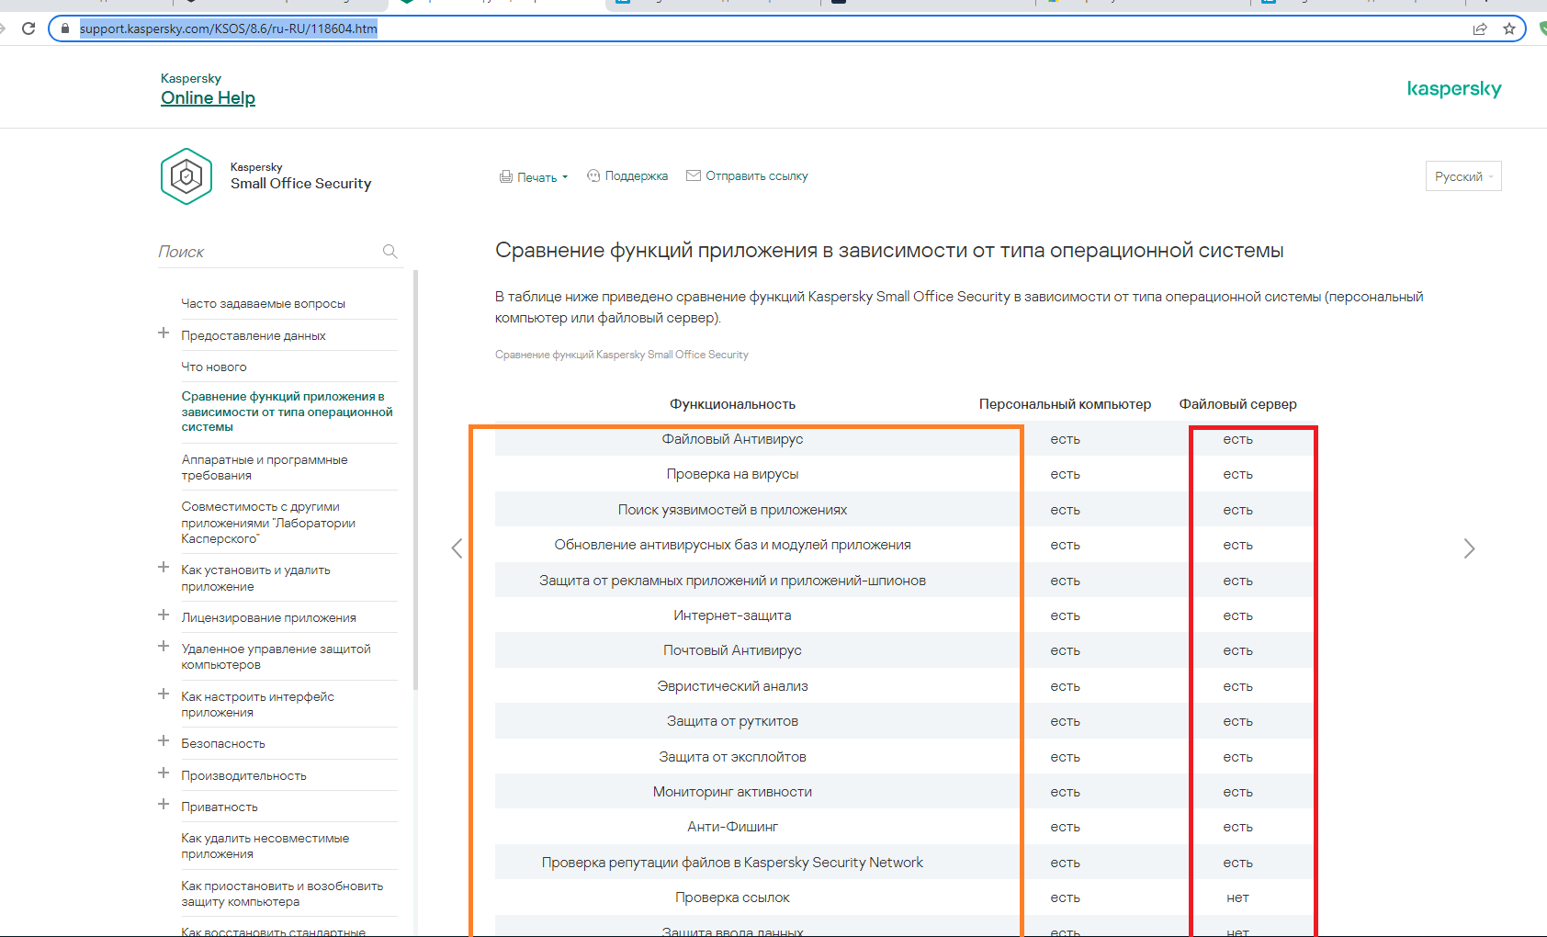Open the Печать dropdown
1547x937 pixels.
click(542, 177)
